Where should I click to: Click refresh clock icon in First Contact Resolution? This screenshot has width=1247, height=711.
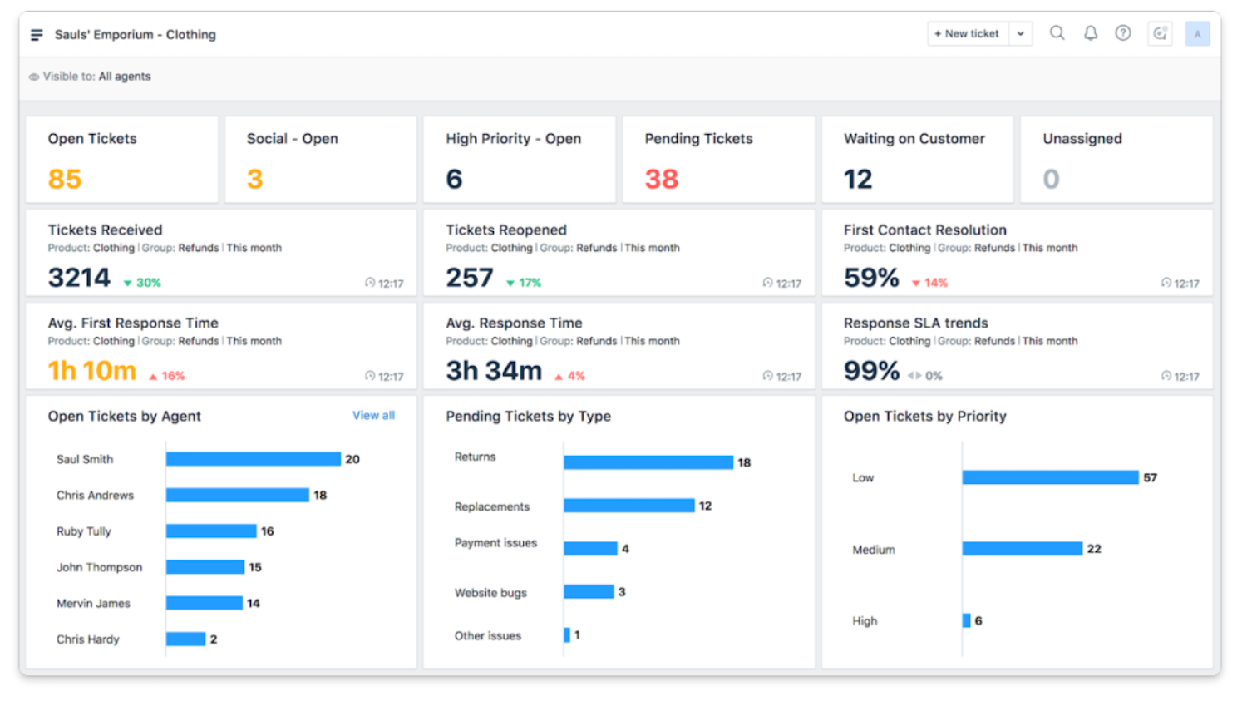click(x=1166, y=284)
